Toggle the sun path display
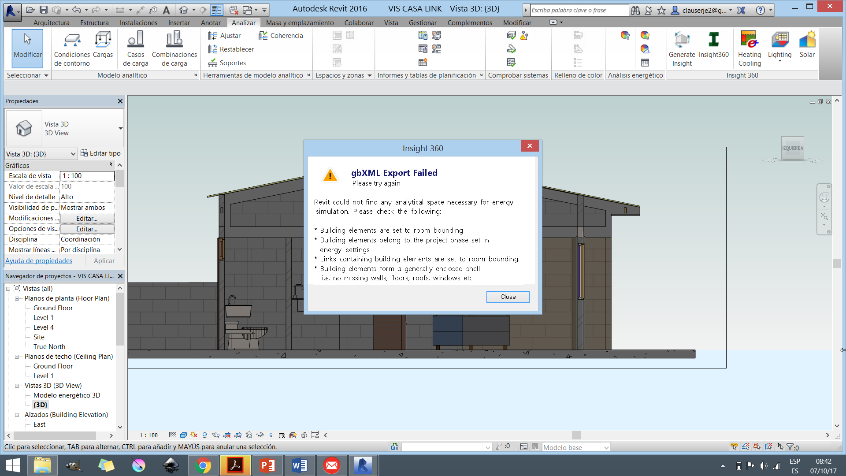Viewport: 846px width, 476px height. tap(194, 435)
